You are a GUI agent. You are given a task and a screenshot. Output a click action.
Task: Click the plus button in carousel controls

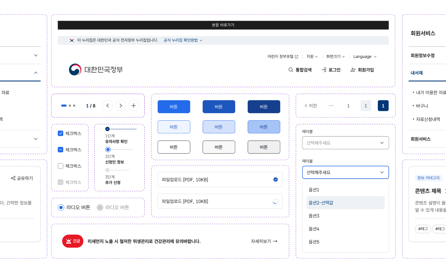[133, 106]
